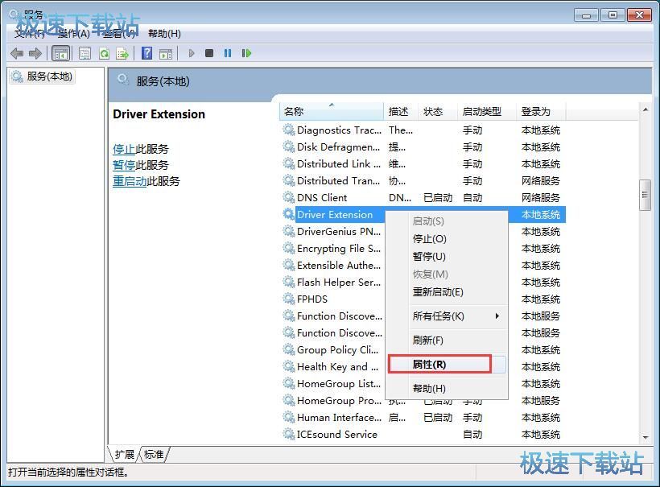This screenshot has height=487, width=660.
Task: Click the Pause service toolbar icon
Action: [x=228, y=53]
